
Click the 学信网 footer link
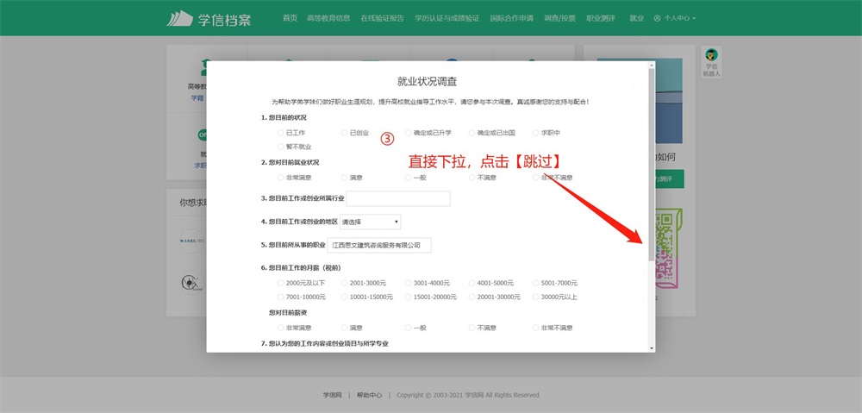pyautogui.click(x=332, y=395)
